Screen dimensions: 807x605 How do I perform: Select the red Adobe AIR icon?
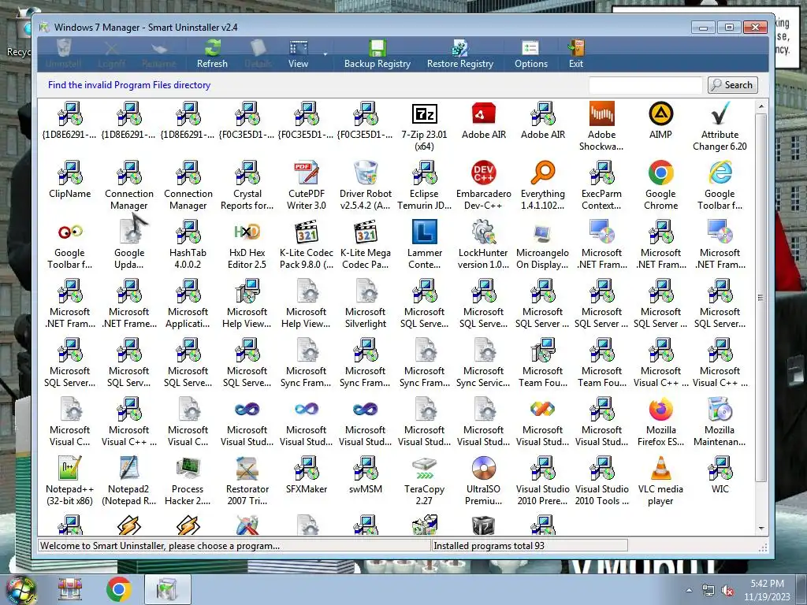(x=484, y=121)
